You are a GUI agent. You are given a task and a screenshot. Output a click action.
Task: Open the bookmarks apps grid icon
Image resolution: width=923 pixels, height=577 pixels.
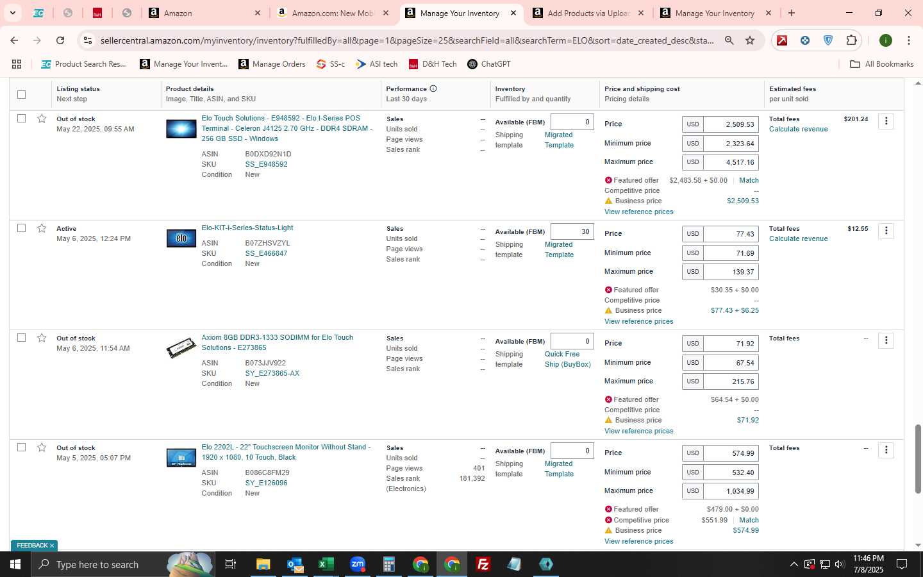pyautogui.click(x=17, y=64)
